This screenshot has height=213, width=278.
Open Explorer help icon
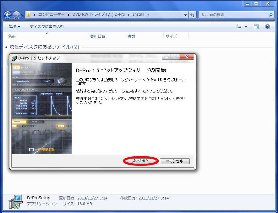click(x=267, y=27)
